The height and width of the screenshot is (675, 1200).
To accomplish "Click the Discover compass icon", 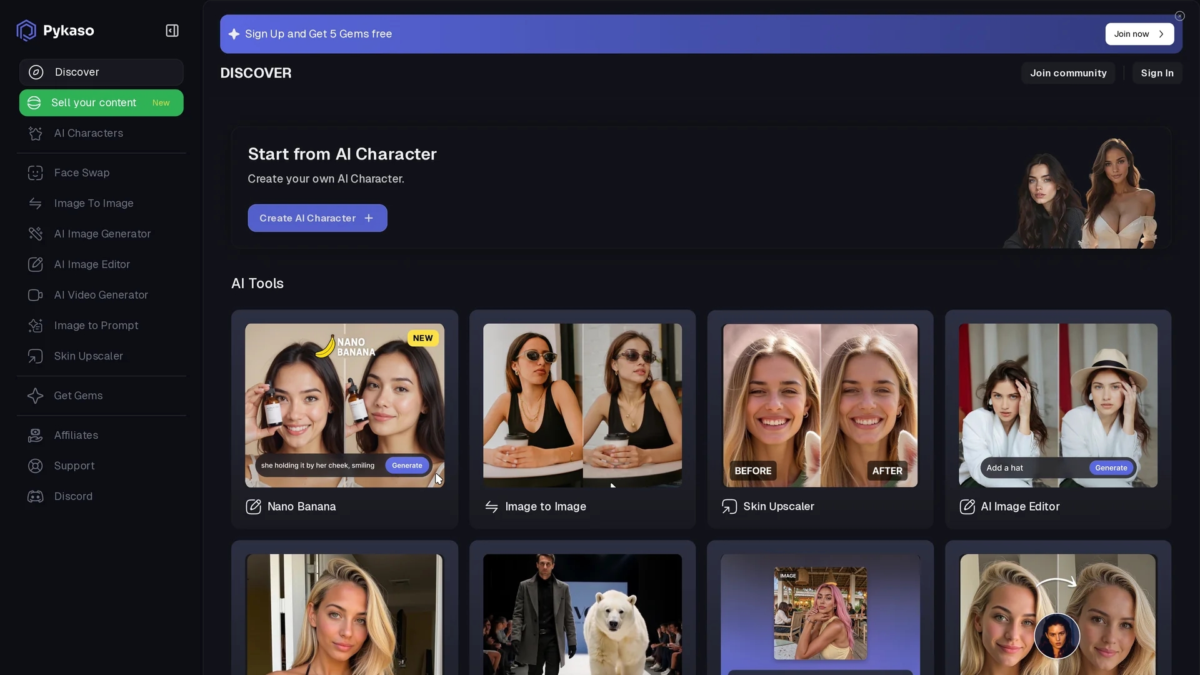I will (x=36, y=72).
